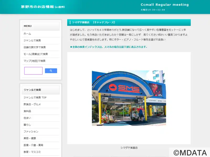Click the MENU panel heading
Image resolution: width=210 pixels, height=157 pixels.
tap(41, 26)
